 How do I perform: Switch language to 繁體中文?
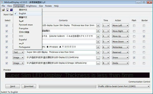coord(28,17)
